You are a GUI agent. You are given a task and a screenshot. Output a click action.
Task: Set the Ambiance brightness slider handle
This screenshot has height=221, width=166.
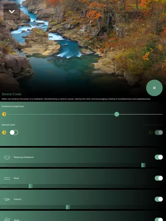click(x=117, y=114)
